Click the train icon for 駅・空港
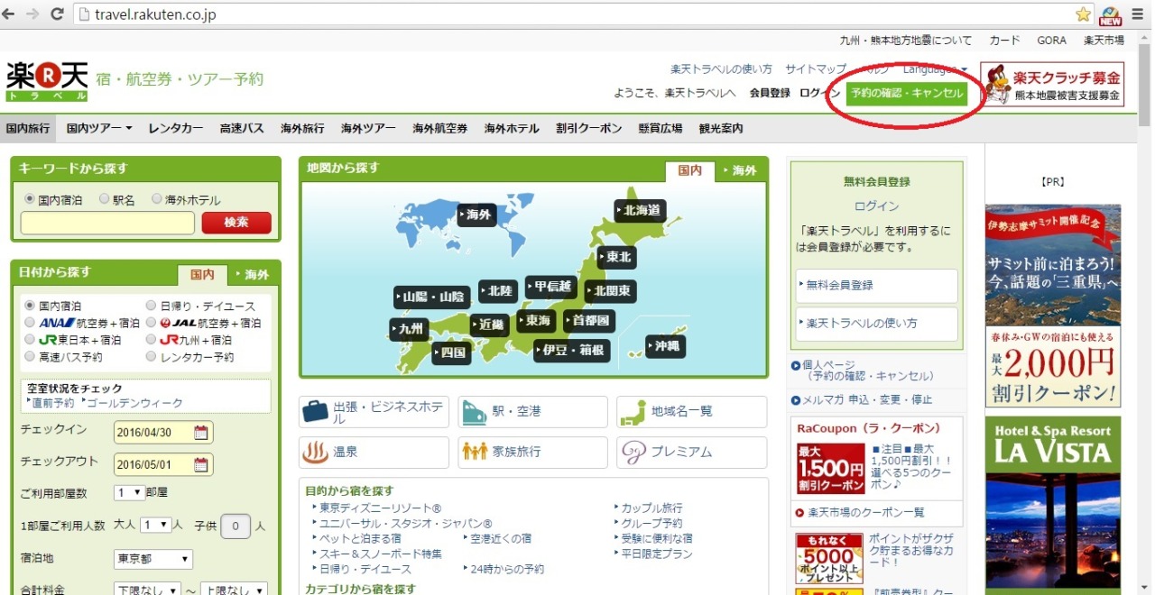The height and width of the screenshot is (595, 1155). [x=475, y=412]
